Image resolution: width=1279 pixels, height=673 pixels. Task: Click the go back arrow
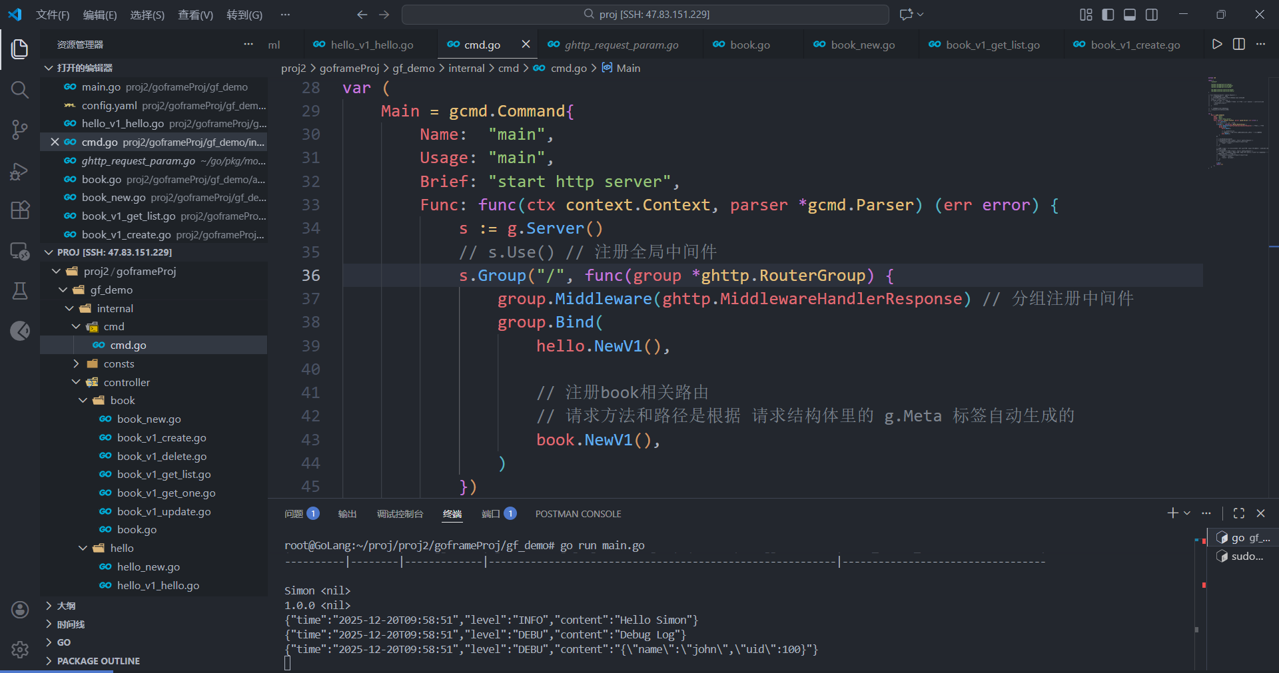[362, 15]
